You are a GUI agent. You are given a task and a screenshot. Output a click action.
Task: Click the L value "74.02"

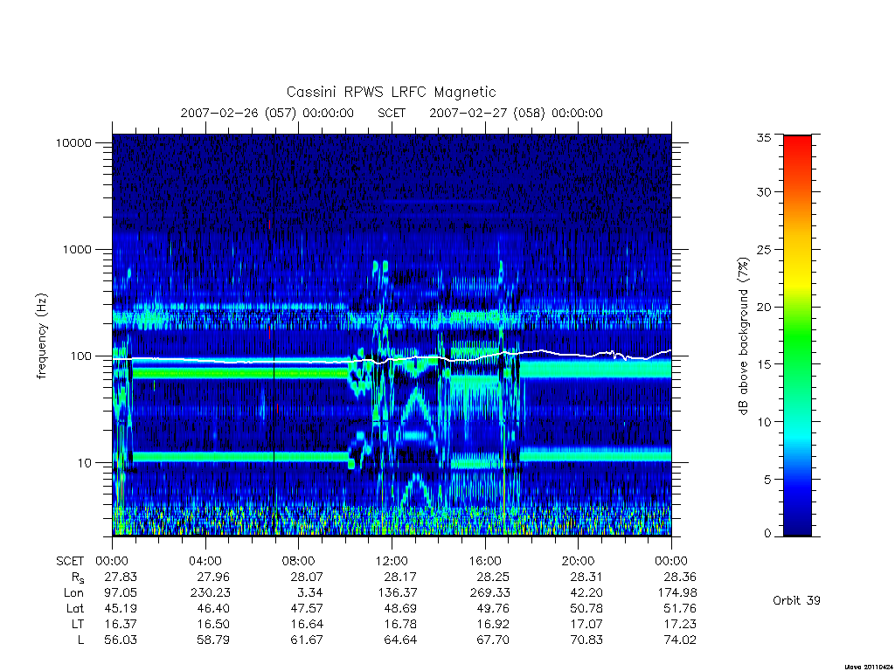click(680, 640)
